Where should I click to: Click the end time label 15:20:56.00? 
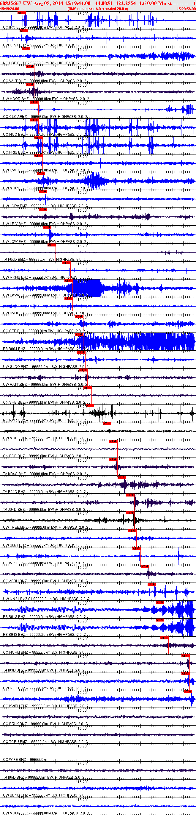186,9
